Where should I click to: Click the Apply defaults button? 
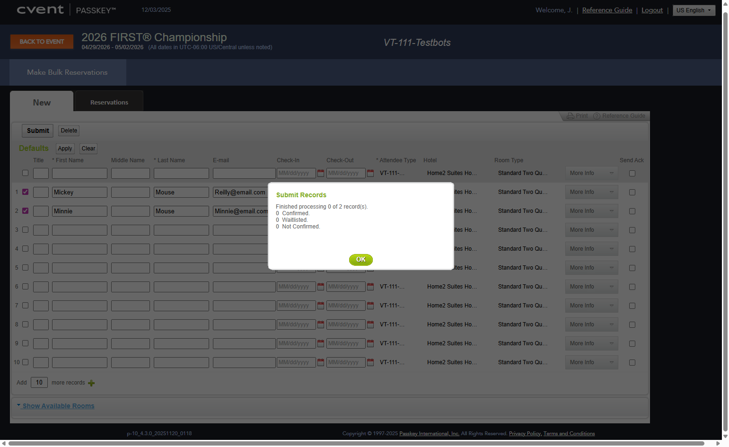[65, 149]
